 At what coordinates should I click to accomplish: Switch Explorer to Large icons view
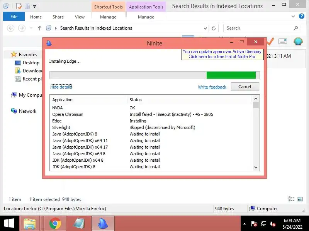(x=300, y=199)
